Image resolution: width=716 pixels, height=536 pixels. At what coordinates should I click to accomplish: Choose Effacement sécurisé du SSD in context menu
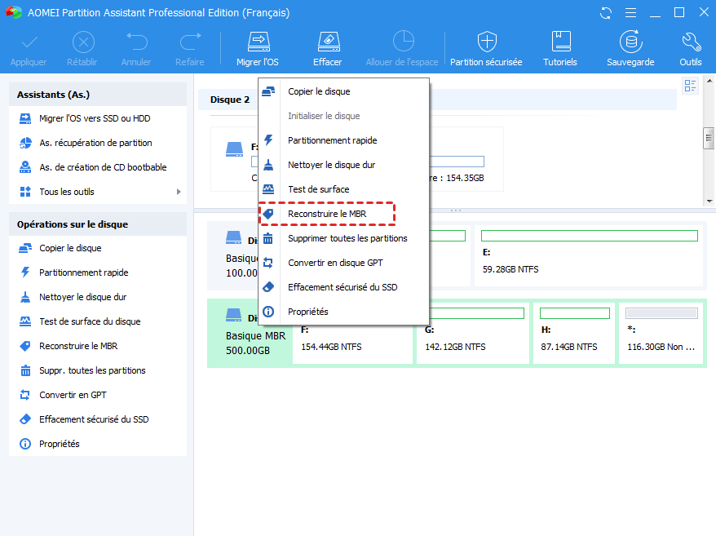pyautogui.click(x=343, y=287)
